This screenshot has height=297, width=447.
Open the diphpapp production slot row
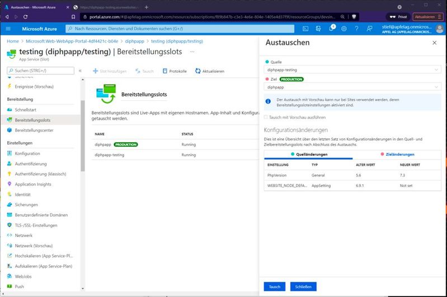click(175, 145)
